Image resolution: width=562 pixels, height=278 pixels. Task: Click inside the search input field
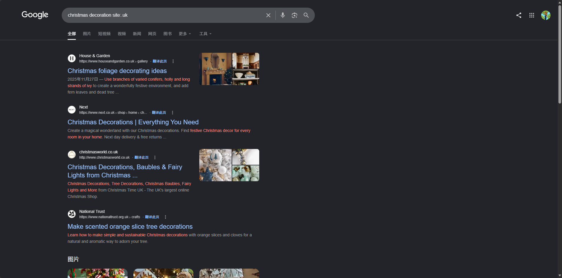165,15
